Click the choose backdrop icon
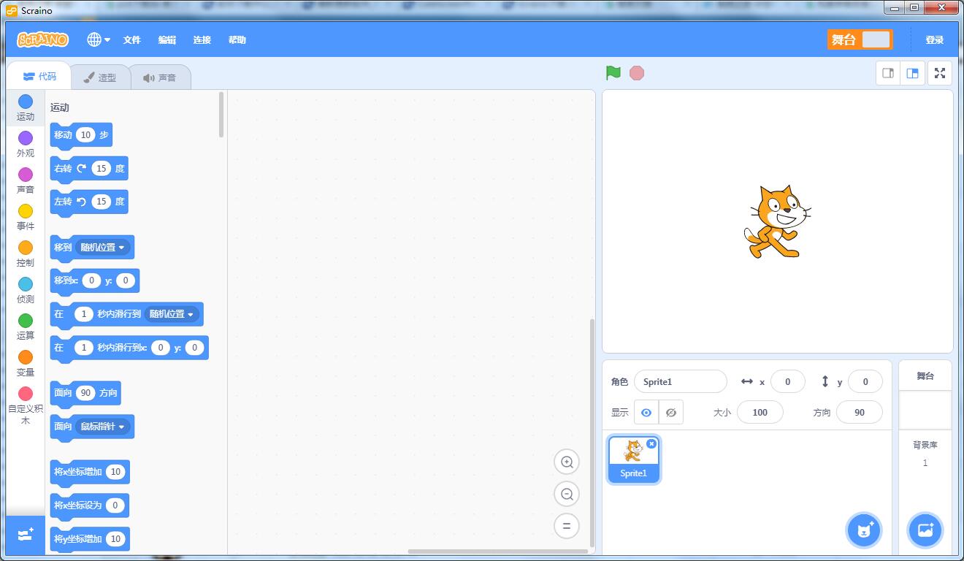The image size is (964, 561). point(925,530)
